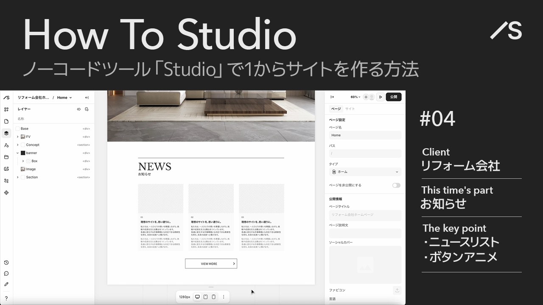Open the Pages panel icon

click(6, 121)
